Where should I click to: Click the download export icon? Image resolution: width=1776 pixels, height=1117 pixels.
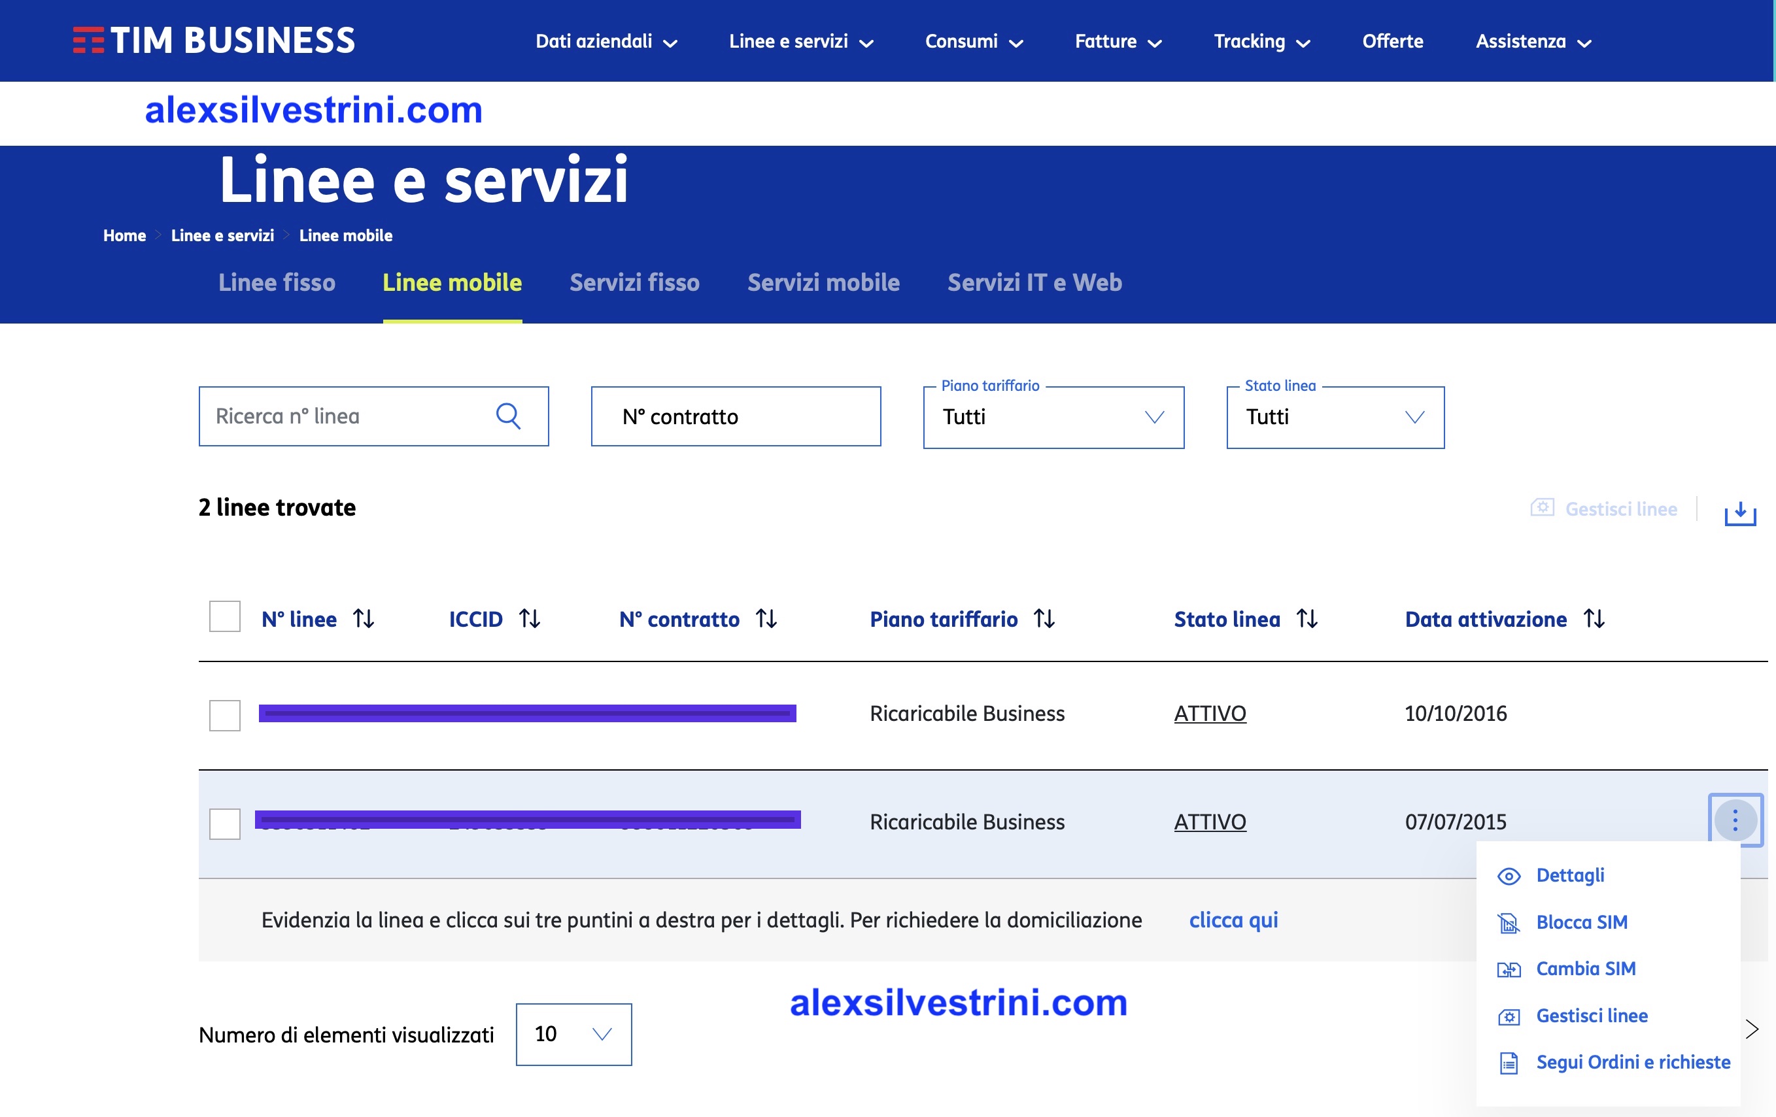(1739, 512)
